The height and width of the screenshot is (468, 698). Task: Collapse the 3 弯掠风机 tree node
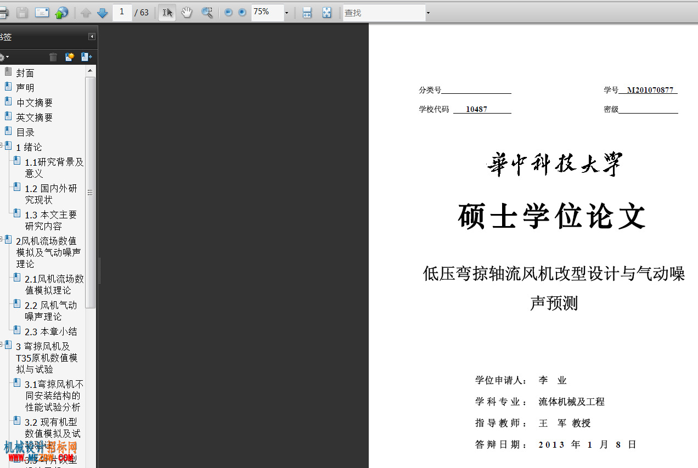[1, 345]
